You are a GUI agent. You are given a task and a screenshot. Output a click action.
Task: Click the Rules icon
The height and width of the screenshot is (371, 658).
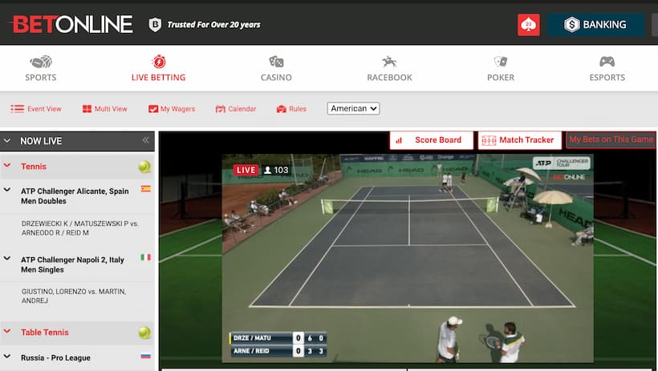coord(281,109)
